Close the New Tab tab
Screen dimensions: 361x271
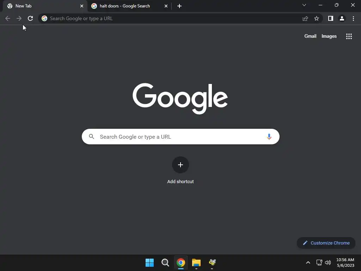[x=82, y=6]
